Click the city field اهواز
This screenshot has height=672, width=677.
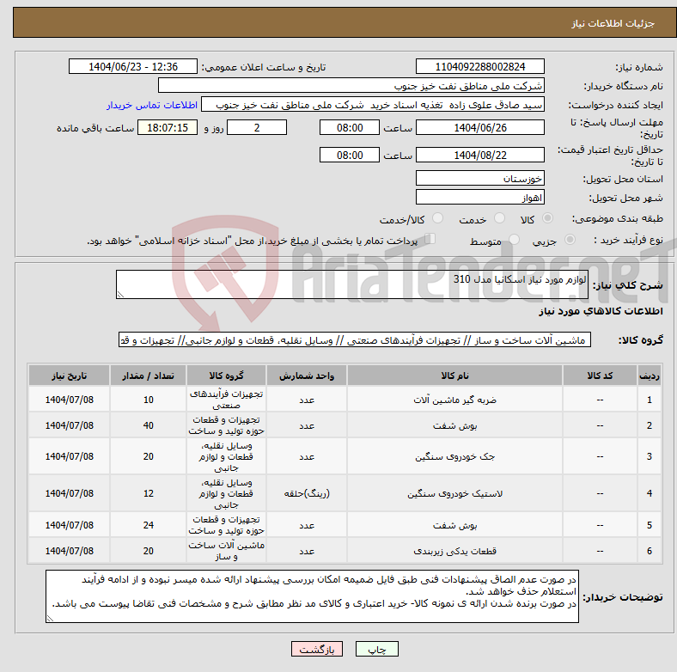click(479, 197)
